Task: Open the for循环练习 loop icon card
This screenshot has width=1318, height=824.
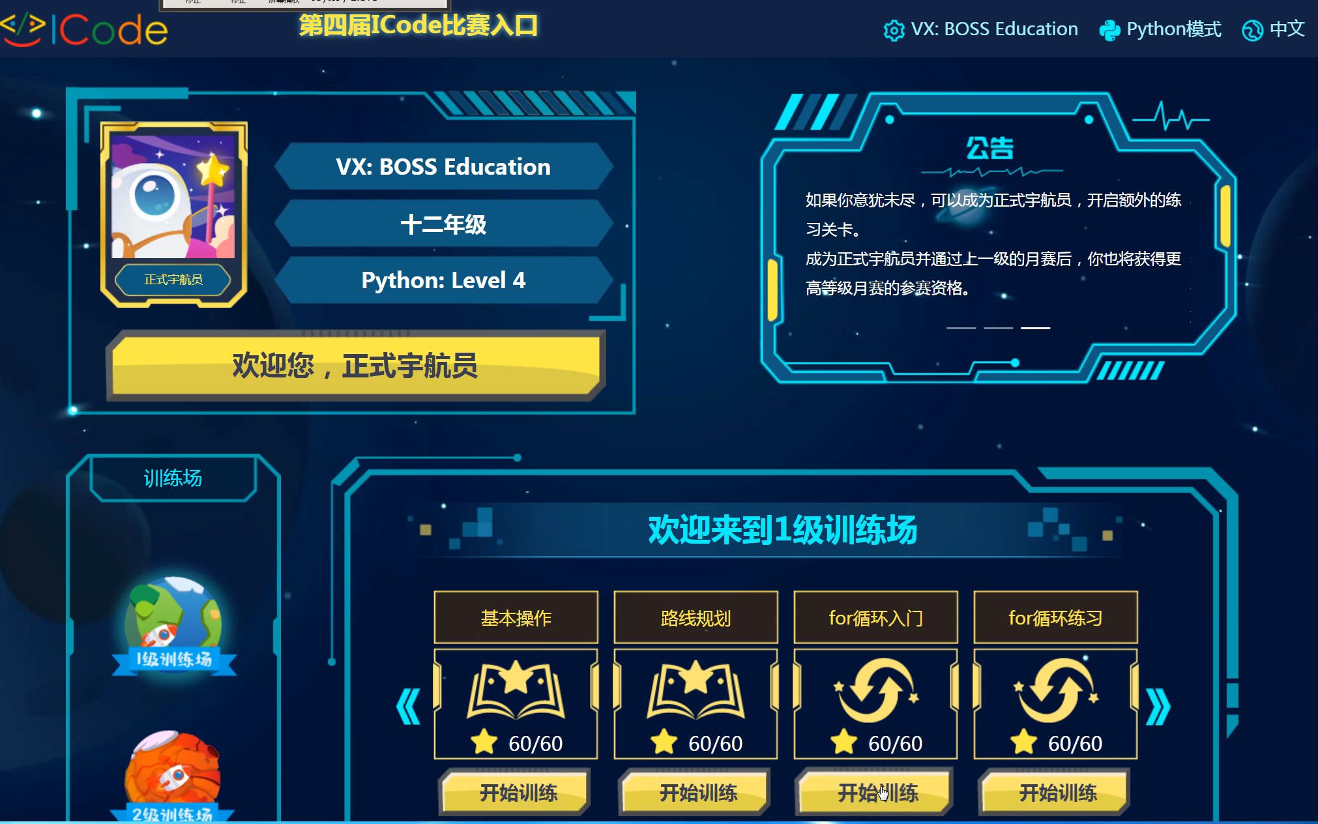Action: (x=1055, y=703)
